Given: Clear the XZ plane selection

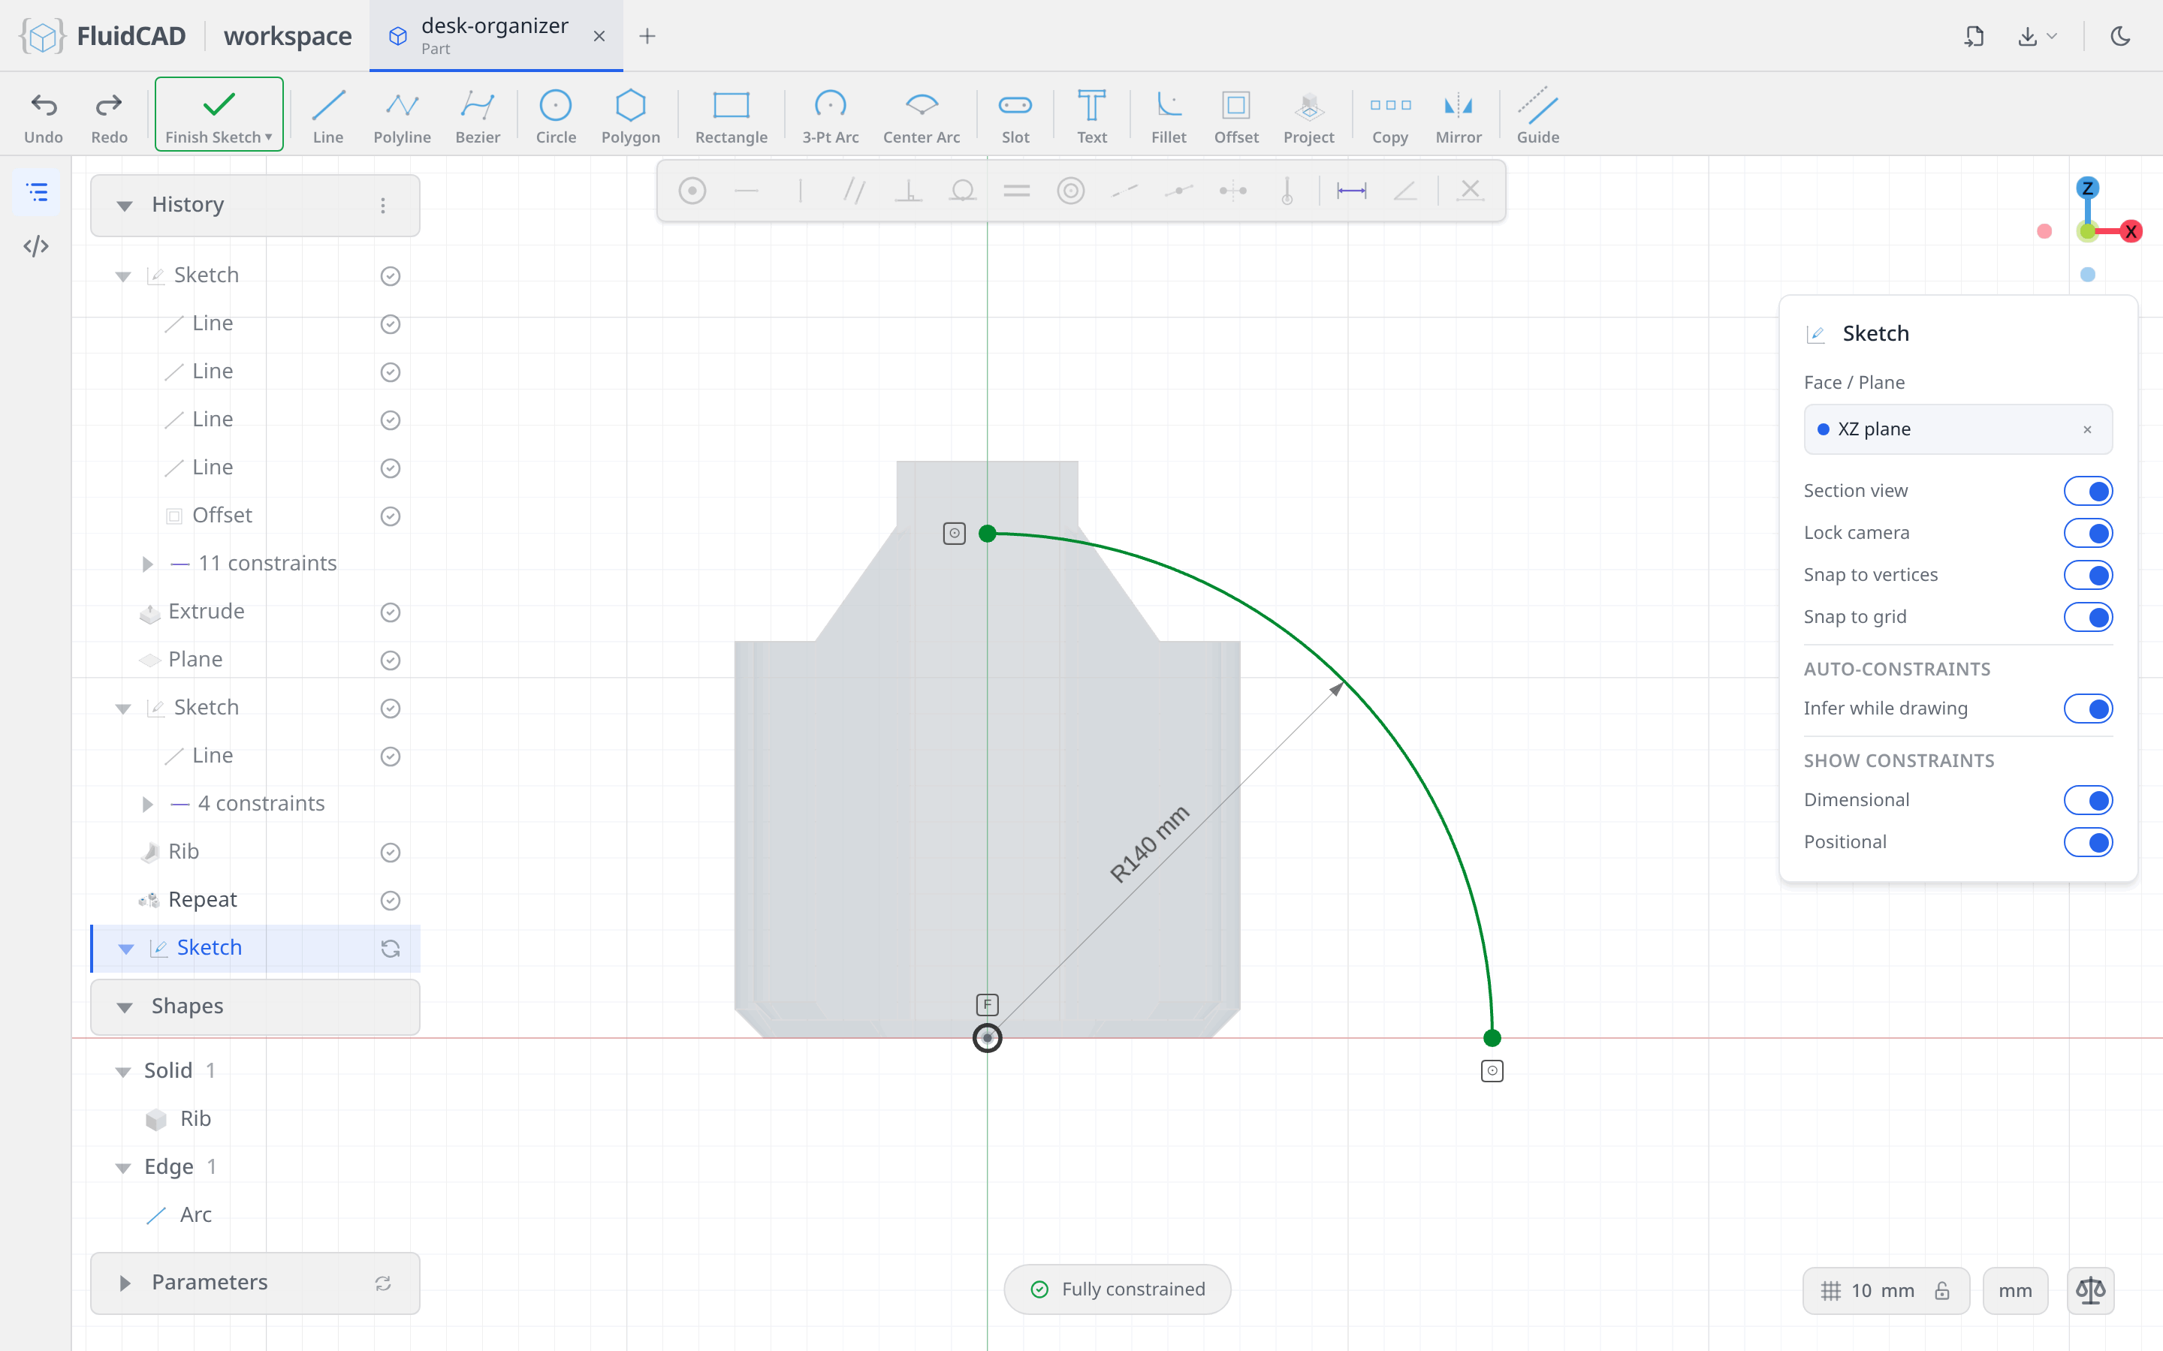Looking at the screenshot, I should click(x=2087, y=430).
